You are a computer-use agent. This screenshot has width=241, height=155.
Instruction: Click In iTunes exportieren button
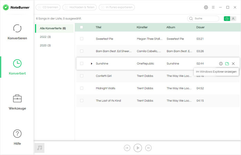[117, 7]
